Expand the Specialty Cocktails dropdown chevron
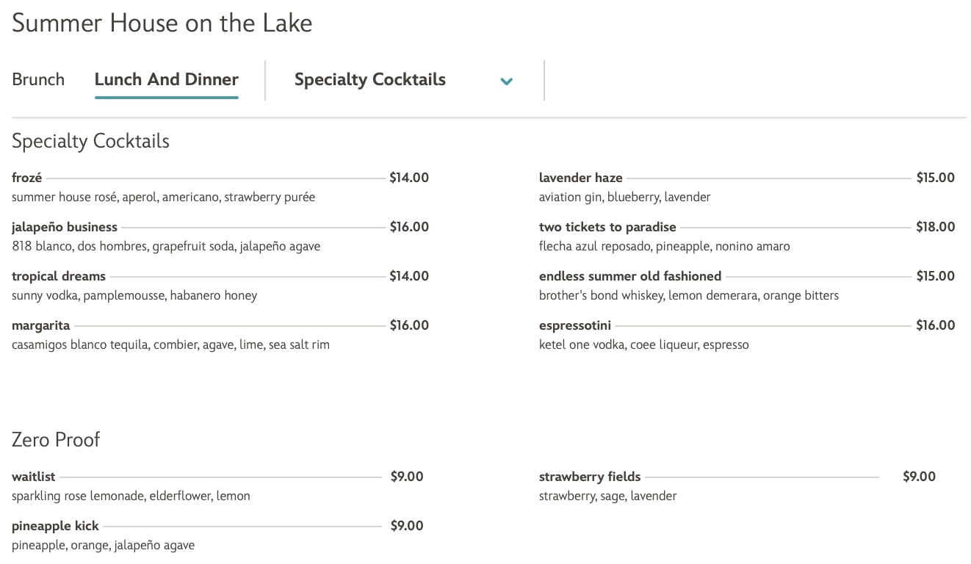 pyautogui.click(x=506, y=81)
